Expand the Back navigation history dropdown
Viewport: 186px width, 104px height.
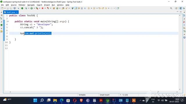[x=108, y=8]
